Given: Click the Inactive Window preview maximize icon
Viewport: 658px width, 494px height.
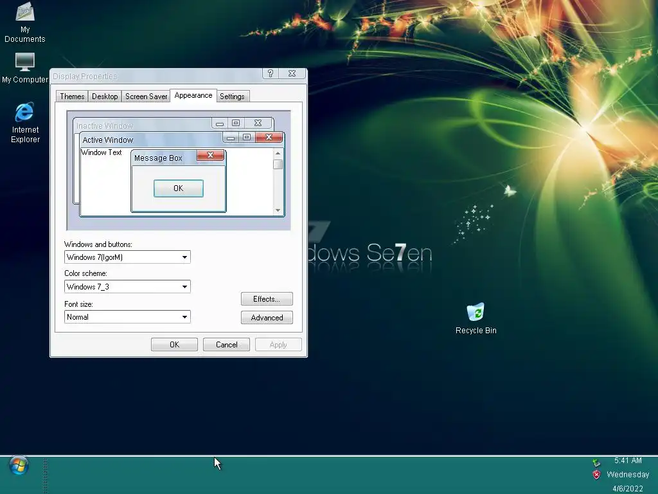Looking at the screenshot, I should click(236, 123).
